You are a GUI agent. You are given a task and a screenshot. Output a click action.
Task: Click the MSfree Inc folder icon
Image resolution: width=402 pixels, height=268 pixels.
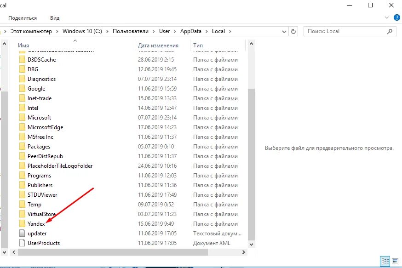pyautogui.click(x=22, y=137)
